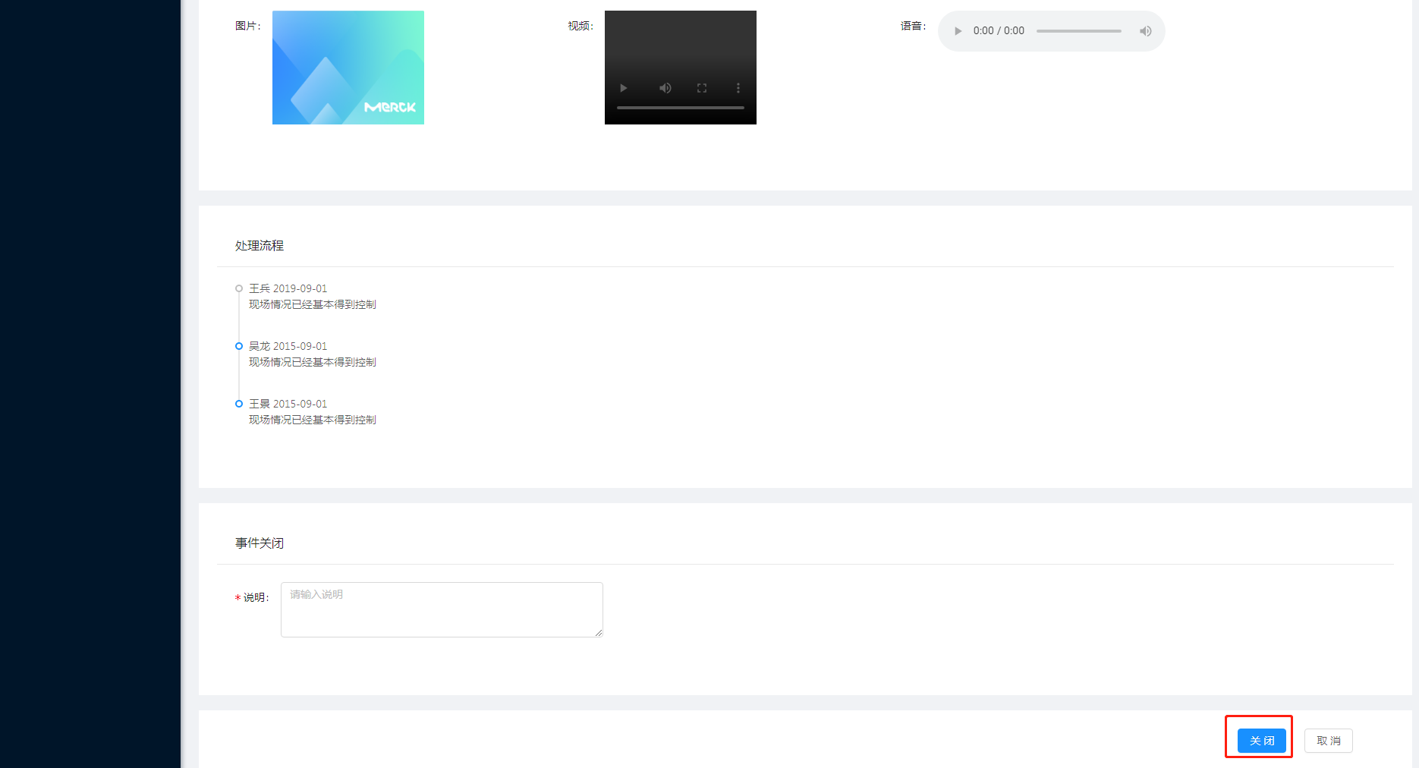The height and width of the screenshot is (768, 1419).
Task: Click the 语音 label
Action: (x=914, y=26)
